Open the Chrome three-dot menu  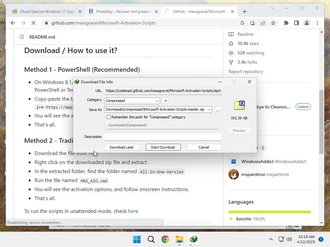coord(317,23)
